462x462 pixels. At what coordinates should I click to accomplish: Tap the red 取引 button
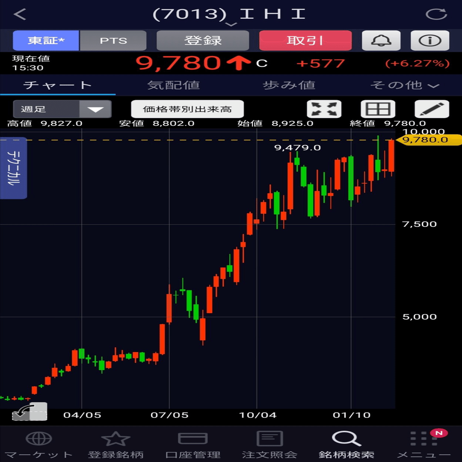(x=305, y=40)
